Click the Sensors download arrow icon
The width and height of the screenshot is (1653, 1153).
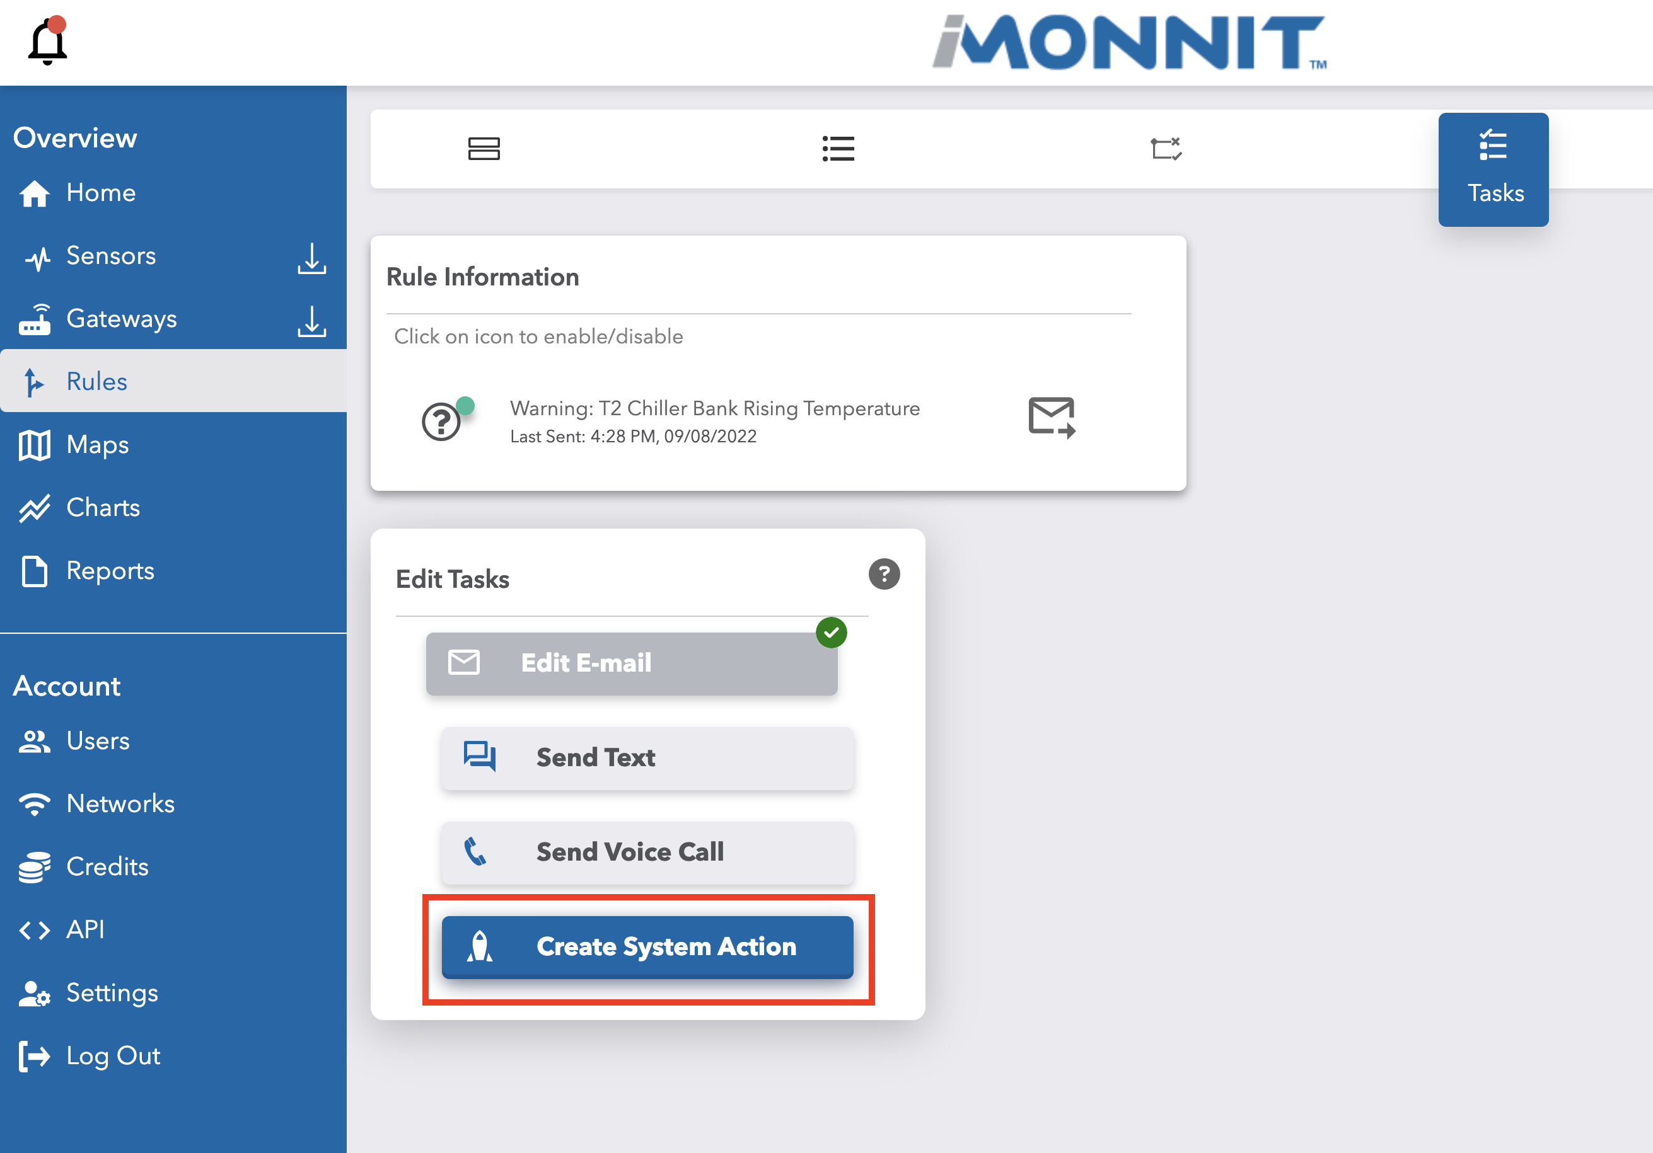coord(311,258)
